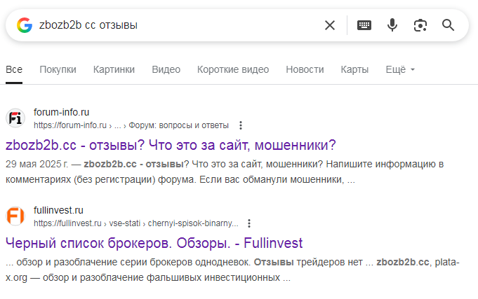Open the Карты tab

(x=354, y=69)
